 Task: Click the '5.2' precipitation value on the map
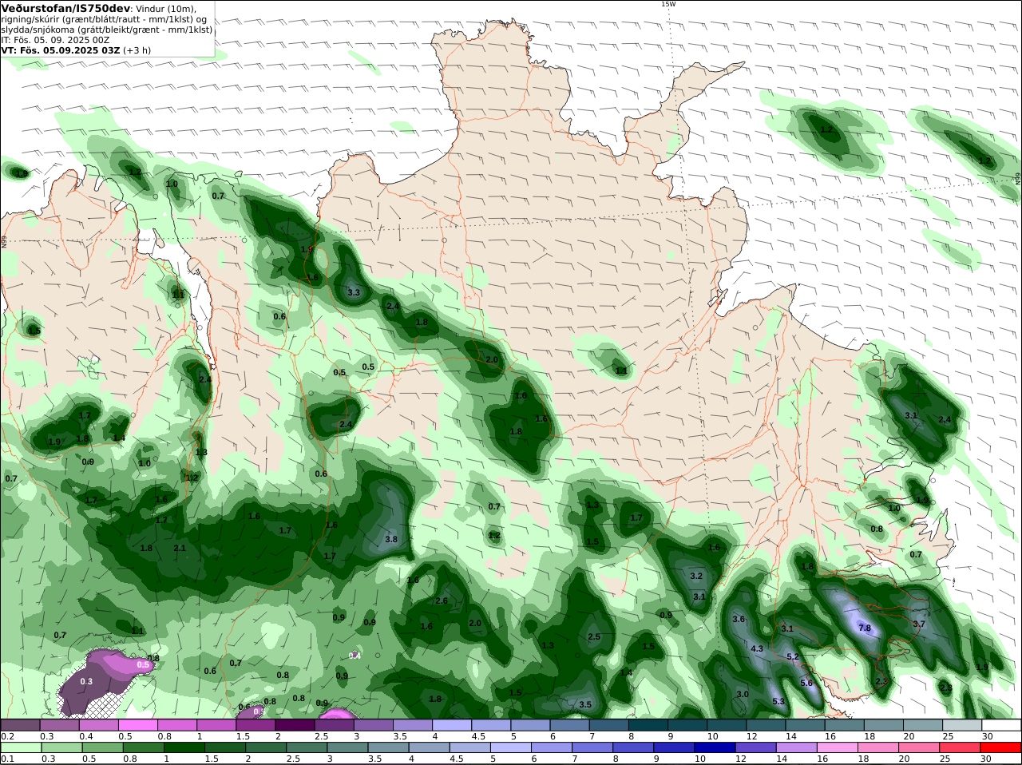pos(793,656)
